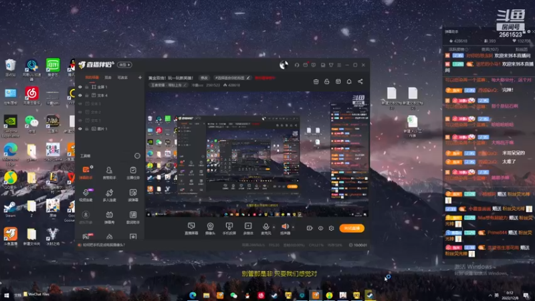
Task: Open WeChat in the taskbar
Action: point(233,295)
